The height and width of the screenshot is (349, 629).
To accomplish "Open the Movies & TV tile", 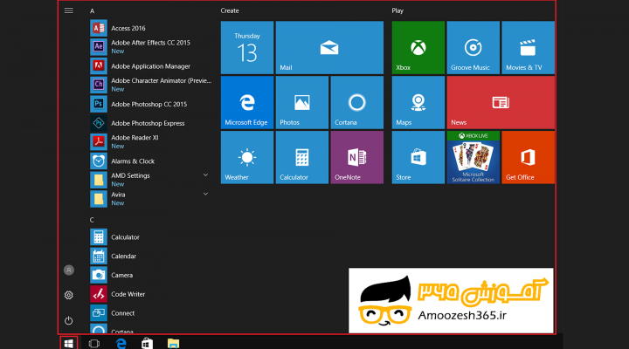I will point(529,48).
